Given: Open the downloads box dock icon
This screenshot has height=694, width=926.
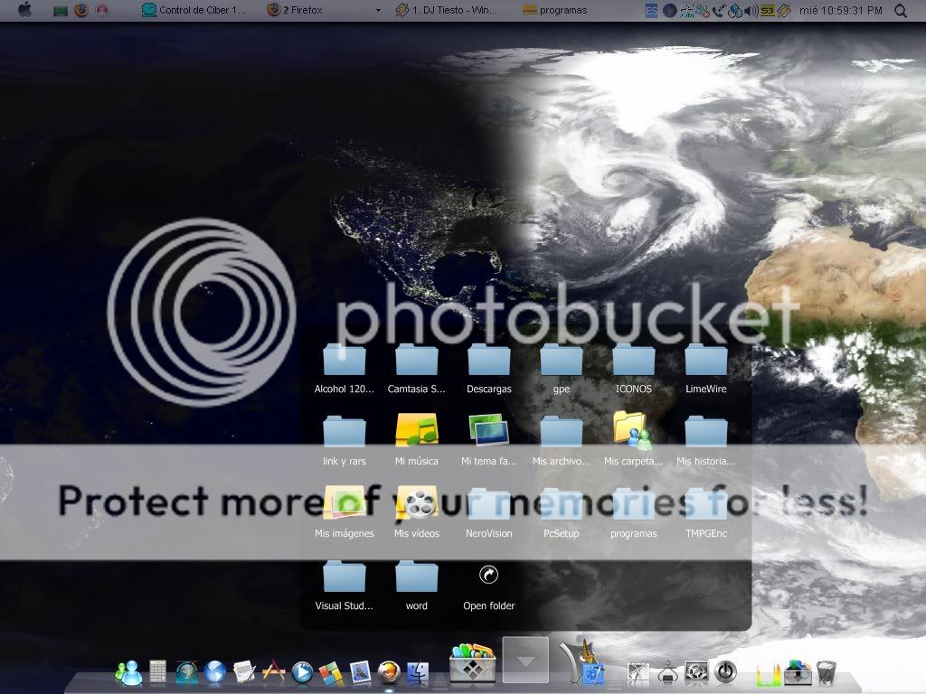Looking at the screenshot, I should tap(798, 672).
